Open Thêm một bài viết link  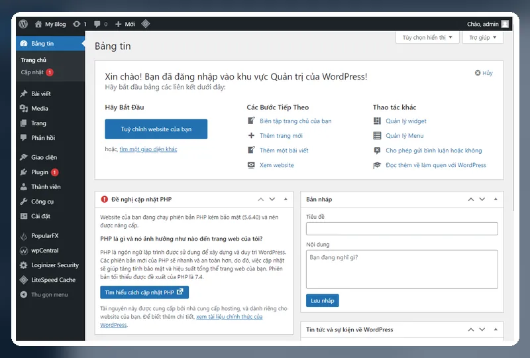point(284,150)
